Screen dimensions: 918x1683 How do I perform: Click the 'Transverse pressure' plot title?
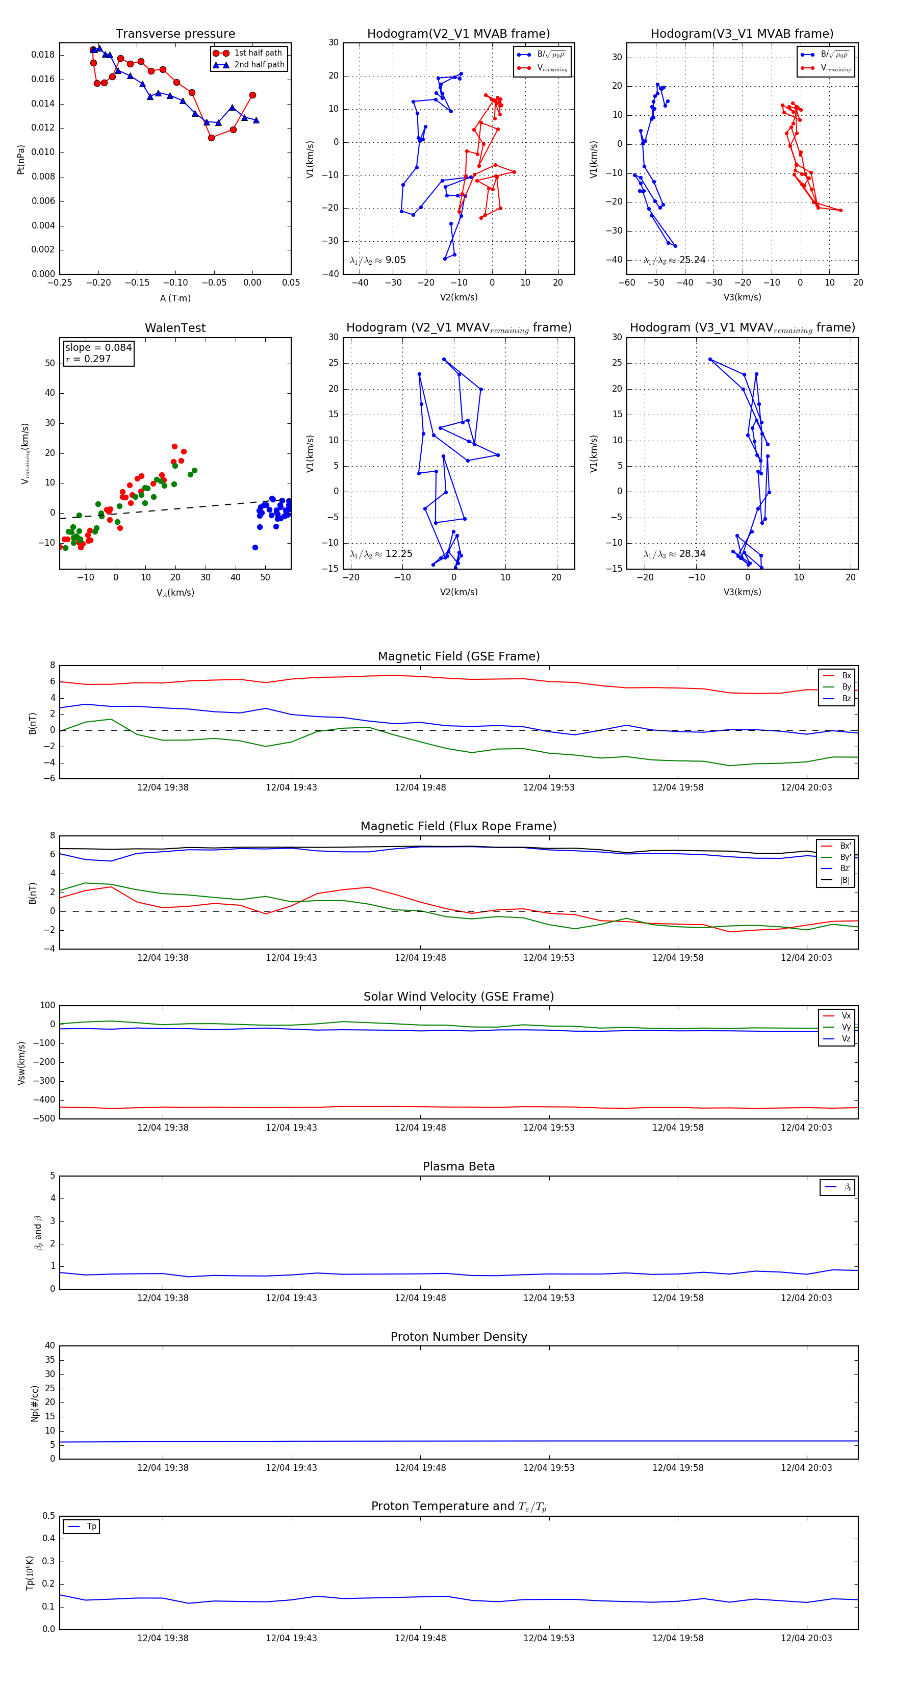pos(175,34)
